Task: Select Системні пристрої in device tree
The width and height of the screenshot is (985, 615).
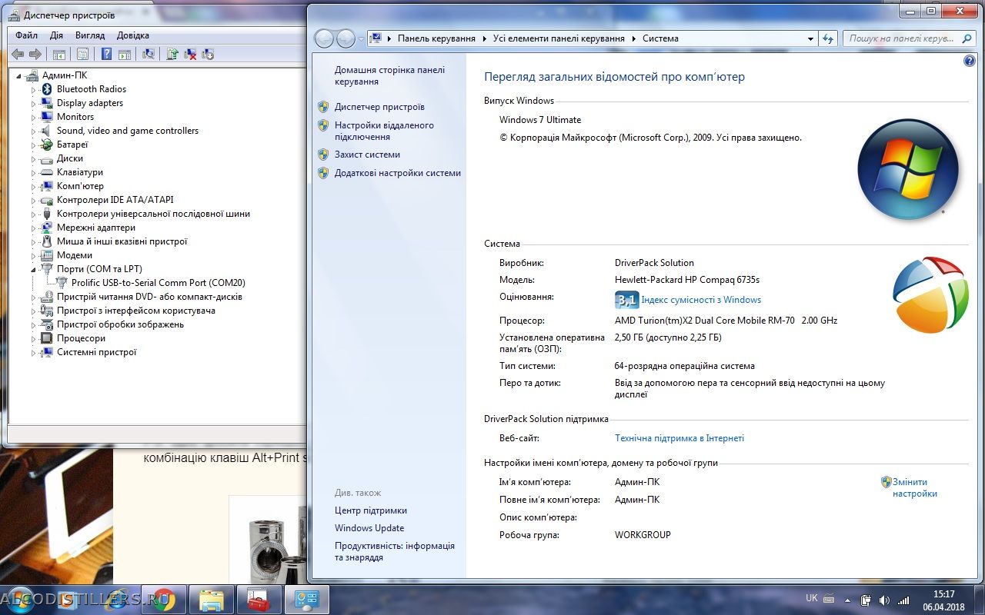Action: point(96,352)
